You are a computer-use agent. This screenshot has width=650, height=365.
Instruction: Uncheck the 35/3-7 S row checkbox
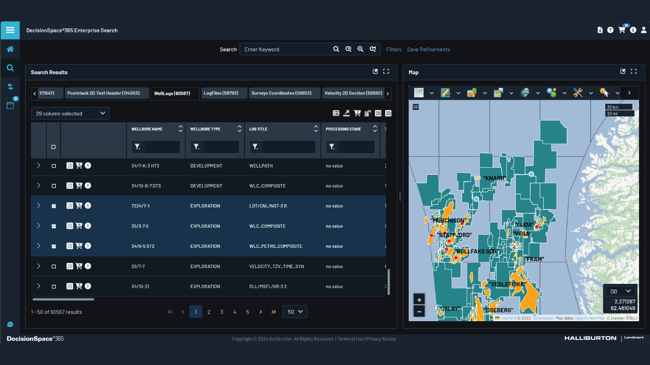point(54,226)
